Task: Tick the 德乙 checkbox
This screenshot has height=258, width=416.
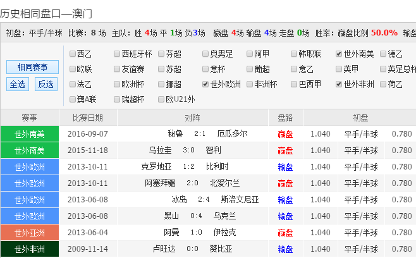Action: 383,54
